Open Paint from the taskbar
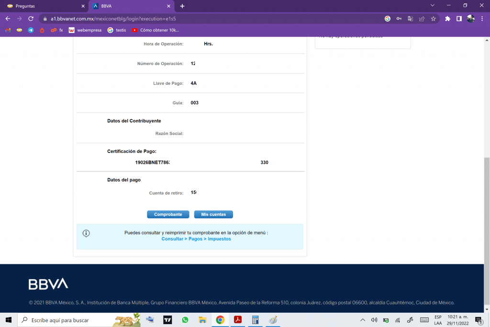Image resolution: width=490 pixels, height=327 pixels. (273, 320)
